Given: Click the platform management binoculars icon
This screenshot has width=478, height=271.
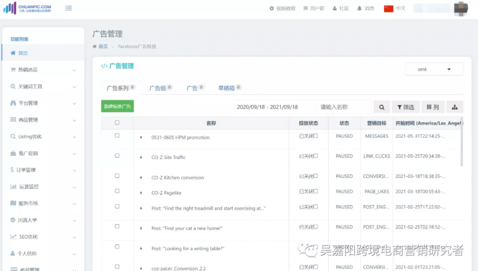Looking at the screenshot, I should (13, 103).
